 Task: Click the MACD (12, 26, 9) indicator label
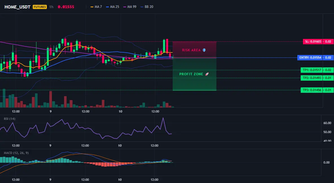pos(16,153)
